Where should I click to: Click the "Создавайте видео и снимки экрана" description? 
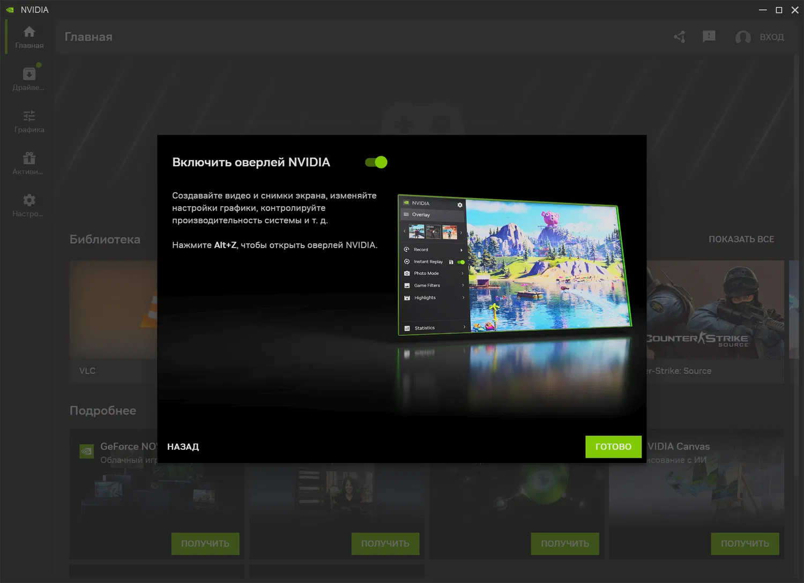pyautogui.click(x=274, y=208)
